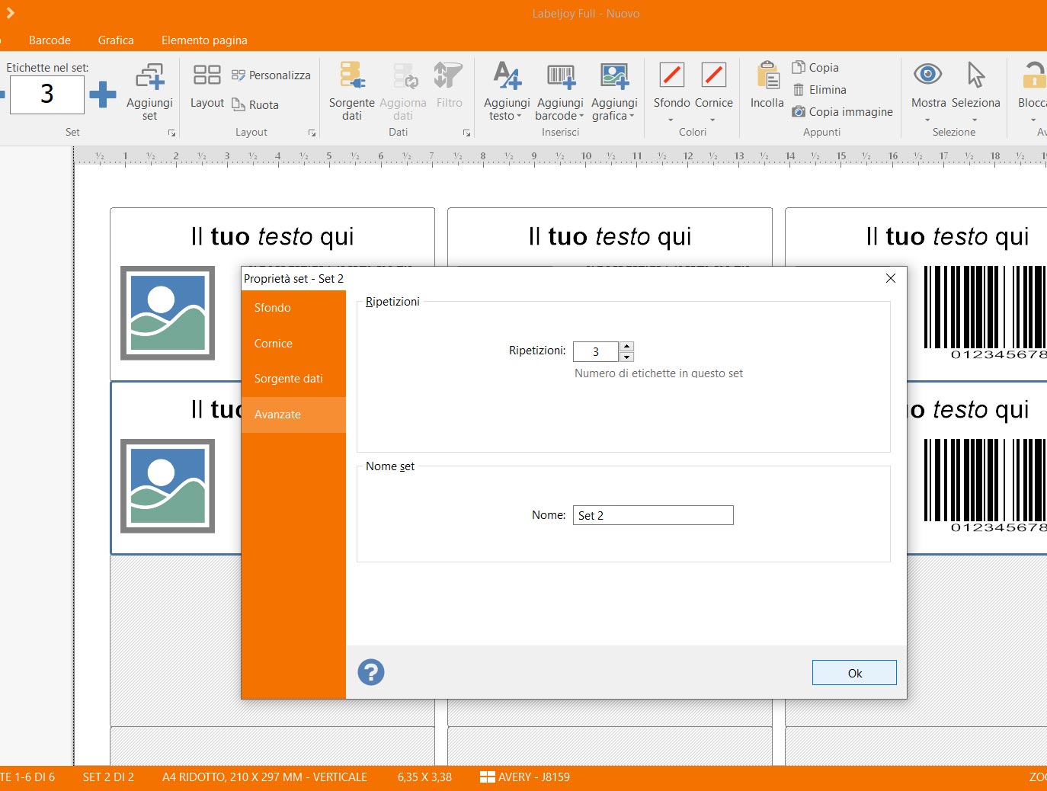Click the Seleziona cursor icon
This screenshot has width=1047, height=791.
click(x=975, y=75)
